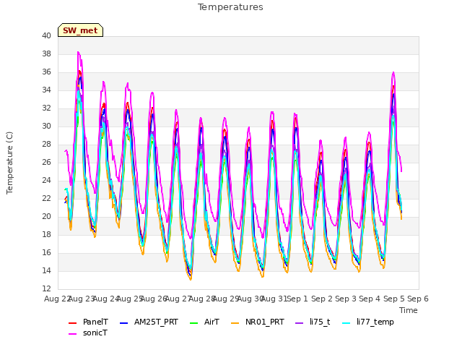Click the Sep 2 x-axis tick label
This screenshot has height=347, width=462.
322,299
